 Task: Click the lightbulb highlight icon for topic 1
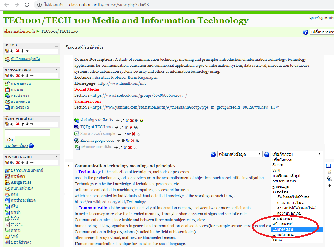tap(329, 172)
